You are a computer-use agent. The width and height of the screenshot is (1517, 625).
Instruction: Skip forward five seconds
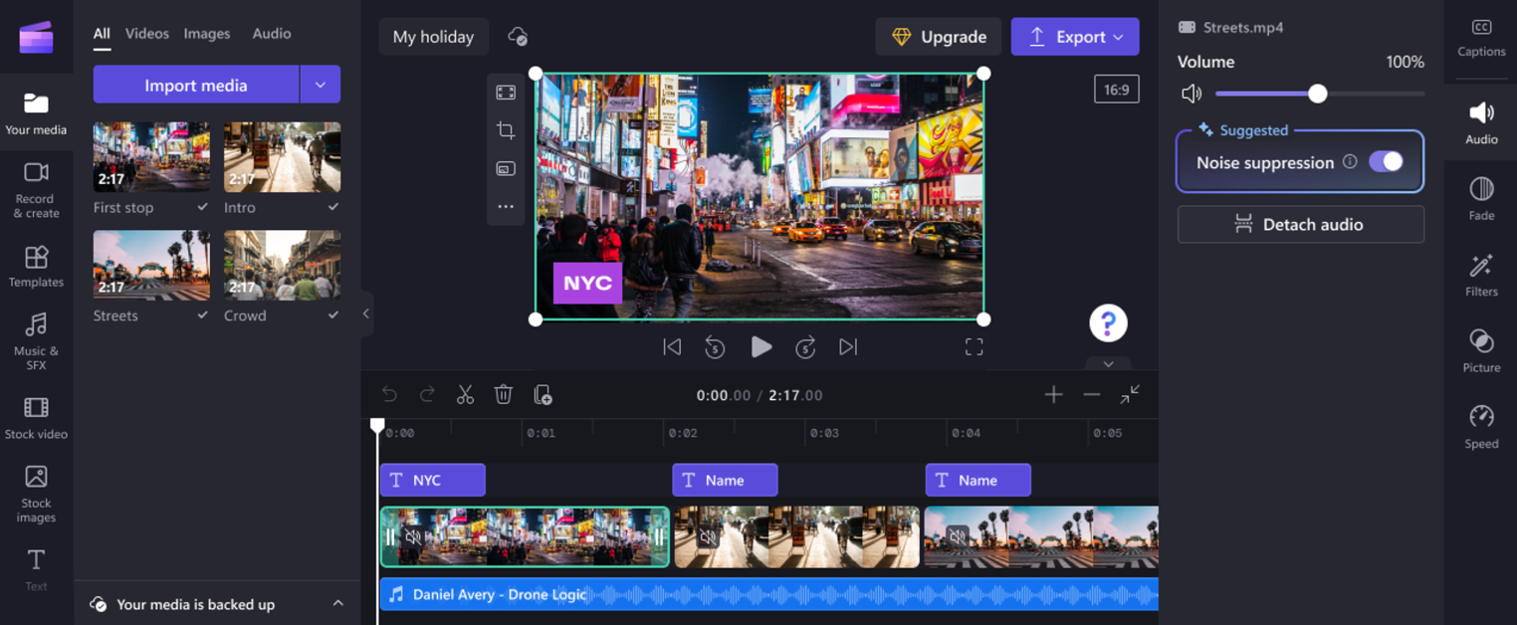805,346
